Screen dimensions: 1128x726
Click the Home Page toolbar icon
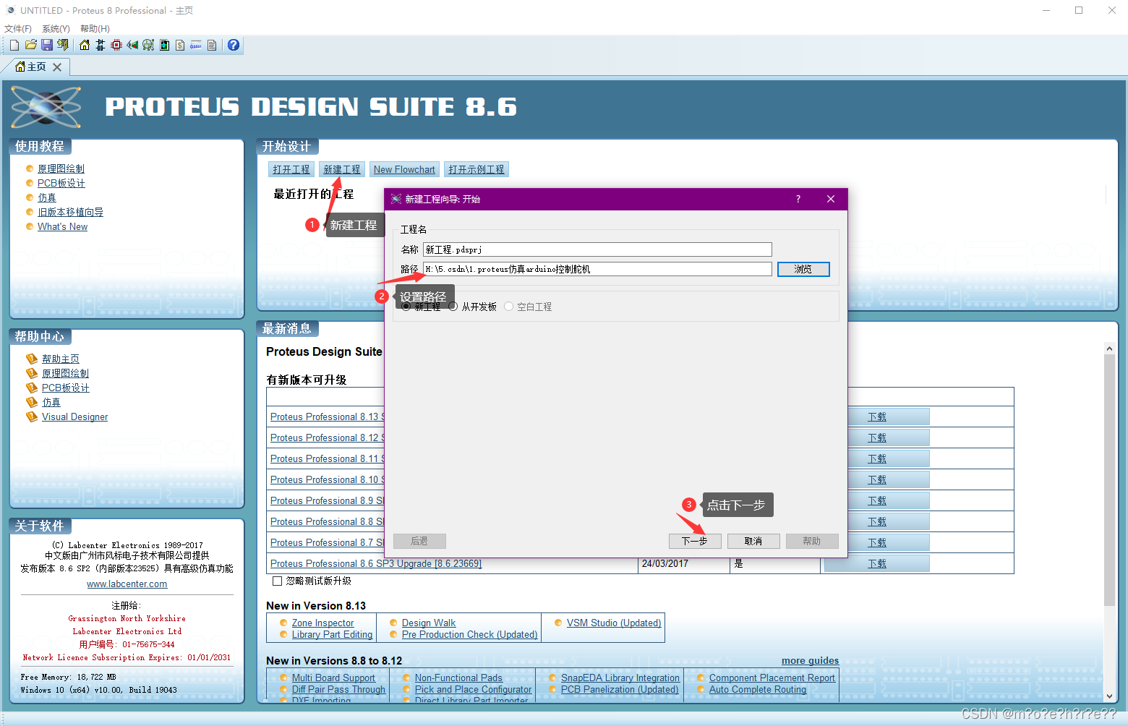click(85, 45)
